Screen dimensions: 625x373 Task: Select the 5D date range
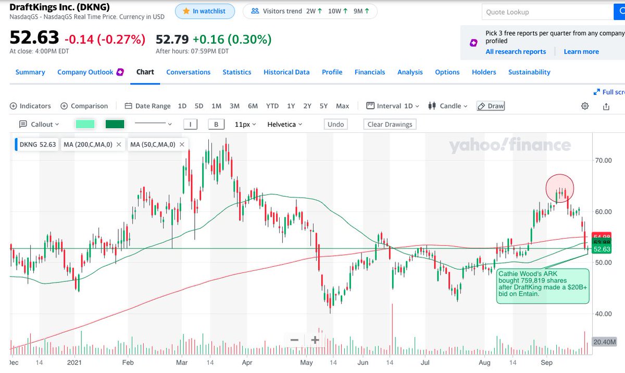click(x=199, y=106)
